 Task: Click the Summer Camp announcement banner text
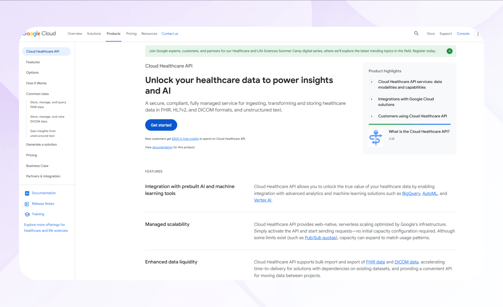click(x=292, y=51)
